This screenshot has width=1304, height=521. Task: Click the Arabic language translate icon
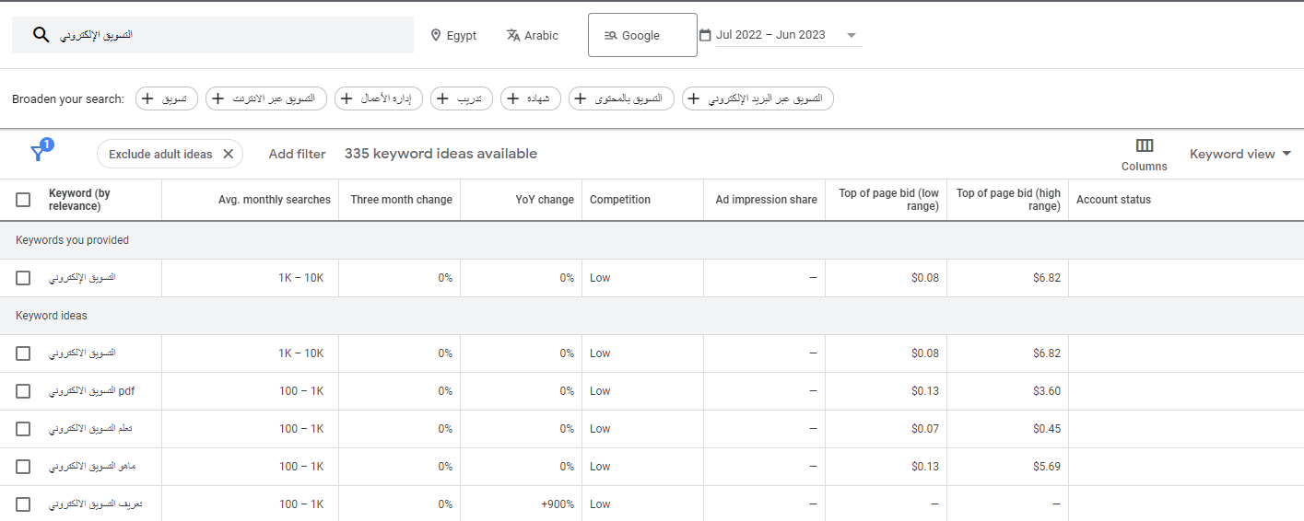click(513, 35)
